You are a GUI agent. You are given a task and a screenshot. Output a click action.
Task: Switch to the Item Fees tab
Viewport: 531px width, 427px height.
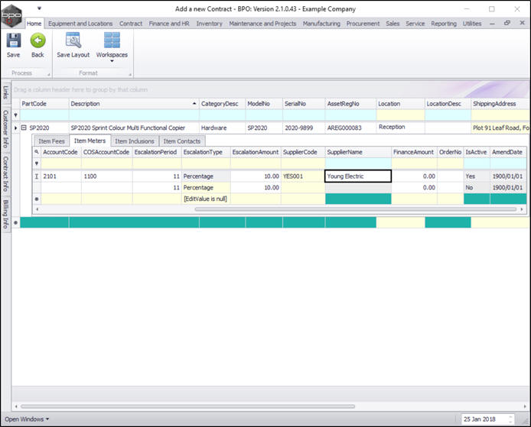(x=51, y=141)
